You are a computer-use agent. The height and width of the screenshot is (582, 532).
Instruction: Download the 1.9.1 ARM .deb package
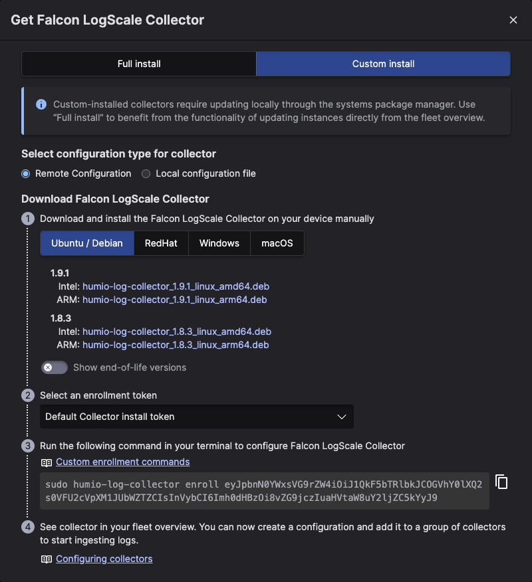(176, 300)
